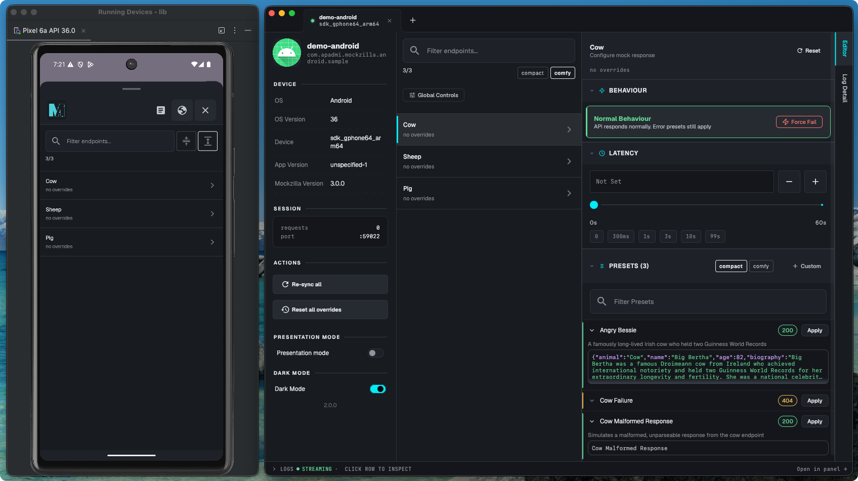Click Re-sync all

pos(330,284)
